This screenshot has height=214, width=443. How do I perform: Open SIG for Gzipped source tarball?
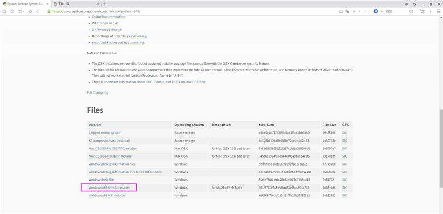344,133
